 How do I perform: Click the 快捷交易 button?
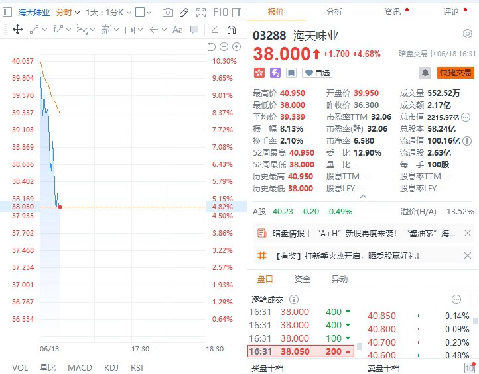click(456, 73)
